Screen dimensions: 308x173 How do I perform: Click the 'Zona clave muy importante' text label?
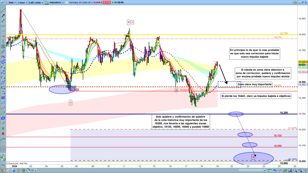(254, 84)
